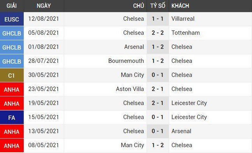The image size is (252, 153).
Task: Click the GIẢI column header
Action: coord(12,6)
